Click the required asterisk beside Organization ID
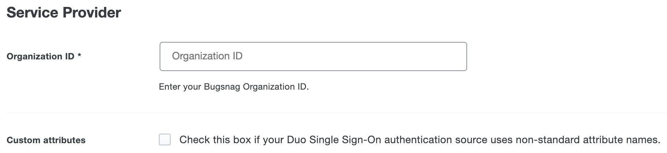This screenshot has height=153, width=667. (x=79, y=56)
